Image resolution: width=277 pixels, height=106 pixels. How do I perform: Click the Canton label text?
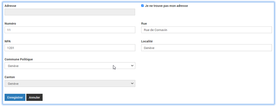10,77
